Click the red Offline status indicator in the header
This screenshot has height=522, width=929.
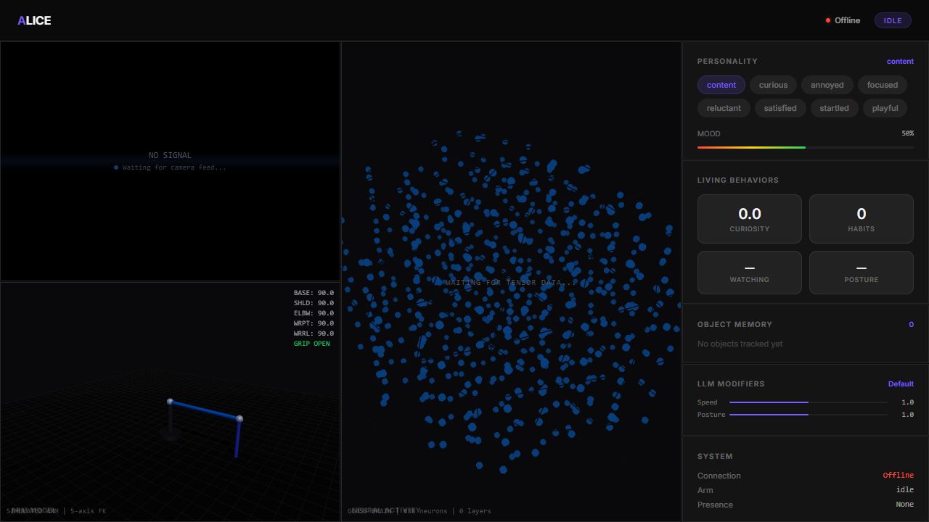pos(843,20)
